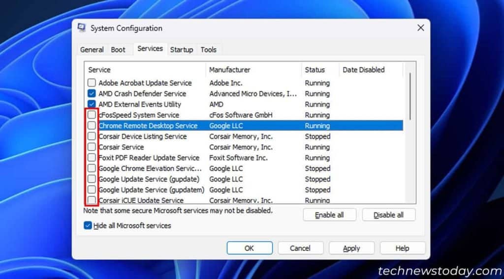
Task: Sort by the Status column header
Action: tap(320, 70)
